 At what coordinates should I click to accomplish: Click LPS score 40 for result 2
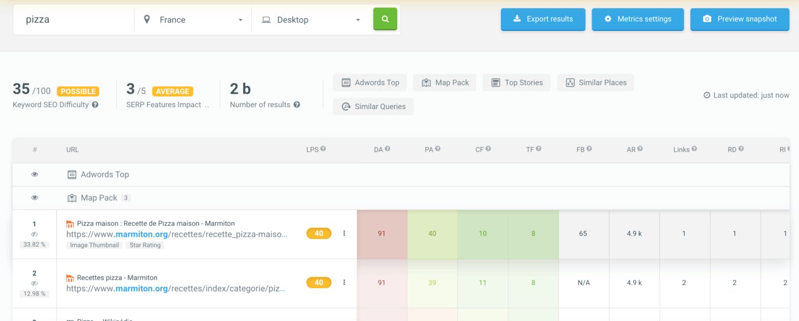pos(318,282)
